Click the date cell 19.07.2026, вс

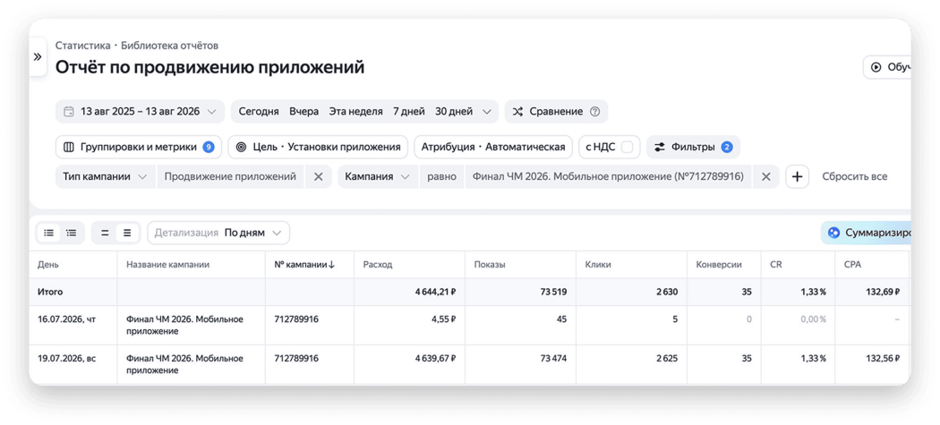[x=66, y=359]
